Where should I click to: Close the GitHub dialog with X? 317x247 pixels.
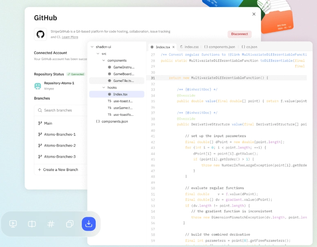[x=254, y=14]
